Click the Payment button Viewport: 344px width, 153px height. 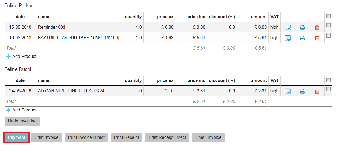point(16,137)
